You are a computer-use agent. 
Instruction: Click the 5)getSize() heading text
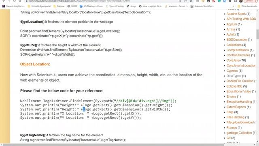tap(29, 45)
